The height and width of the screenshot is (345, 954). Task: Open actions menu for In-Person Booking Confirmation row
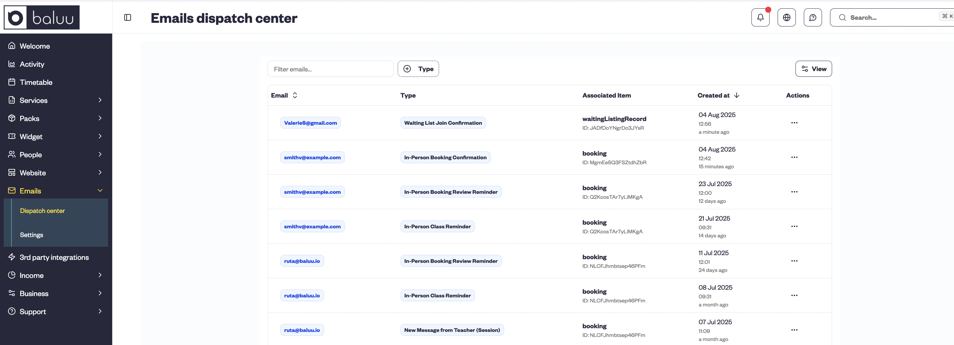(x=794, y=157)
